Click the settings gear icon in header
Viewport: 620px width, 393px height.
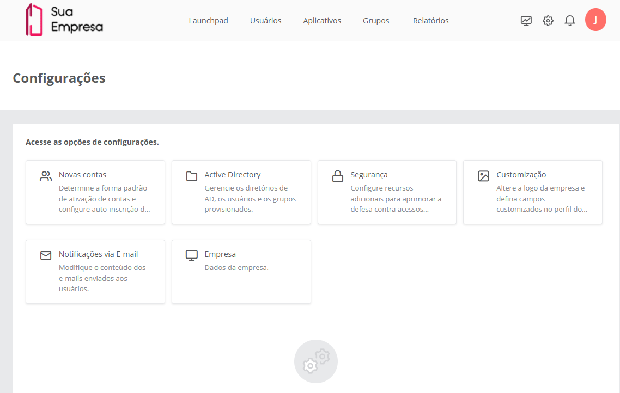tap(548, 21)
